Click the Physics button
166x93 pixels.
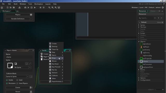18,15
